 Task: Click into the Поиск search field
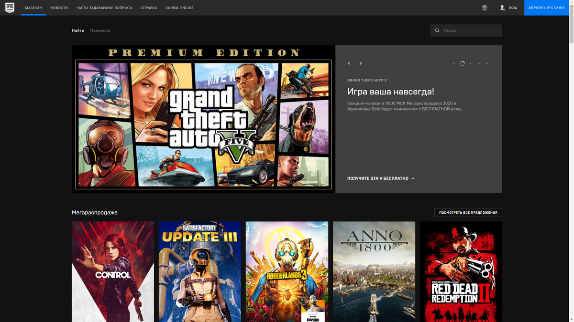466,31
